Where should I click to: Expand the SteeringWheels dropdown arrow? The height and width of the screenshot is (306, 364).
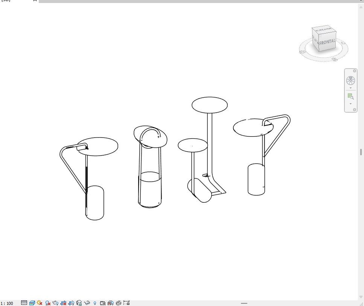click(x=350, y=88)
